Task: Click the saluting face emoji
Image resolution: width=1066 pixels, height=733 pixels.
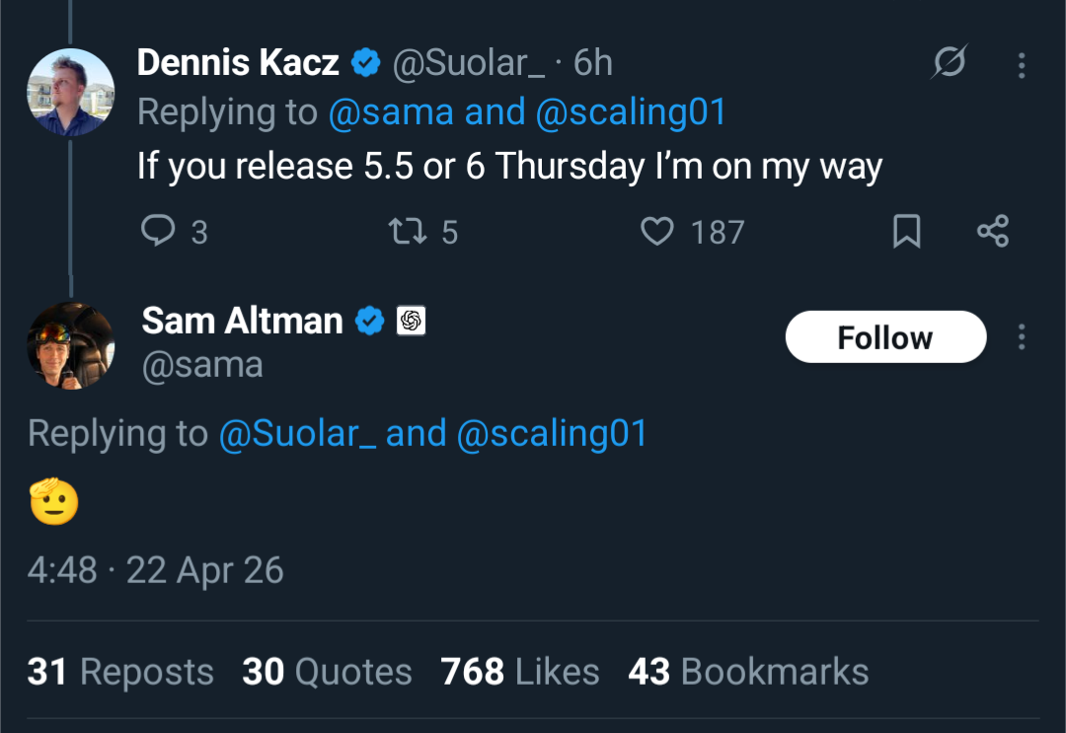Action: pyautogui.click(x=53, y=503)
